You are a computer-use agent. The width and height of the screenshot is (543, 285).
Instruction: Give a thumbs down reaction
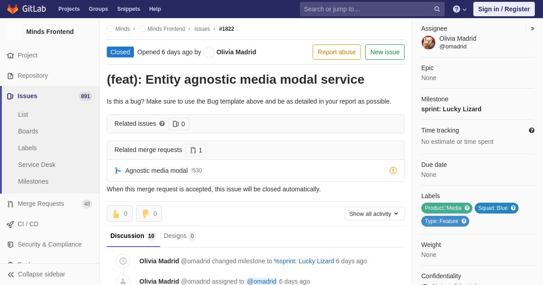pos(149,214)
